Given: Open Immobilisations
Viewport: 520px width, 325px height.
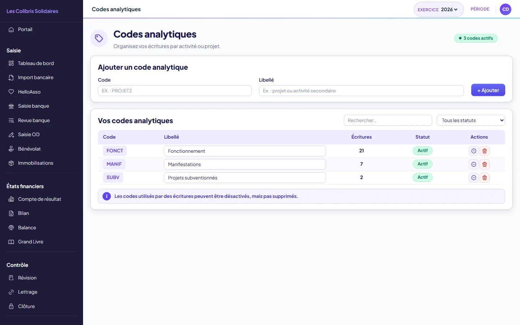Looking at the screenshot, I should click(42, 163).
